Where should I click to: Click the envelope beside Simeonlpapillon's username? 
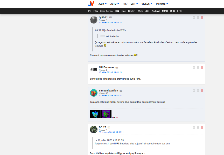[x=121, y=91]
